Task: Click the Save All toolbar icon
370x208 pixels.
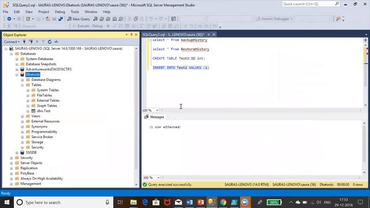Action: 61,19
